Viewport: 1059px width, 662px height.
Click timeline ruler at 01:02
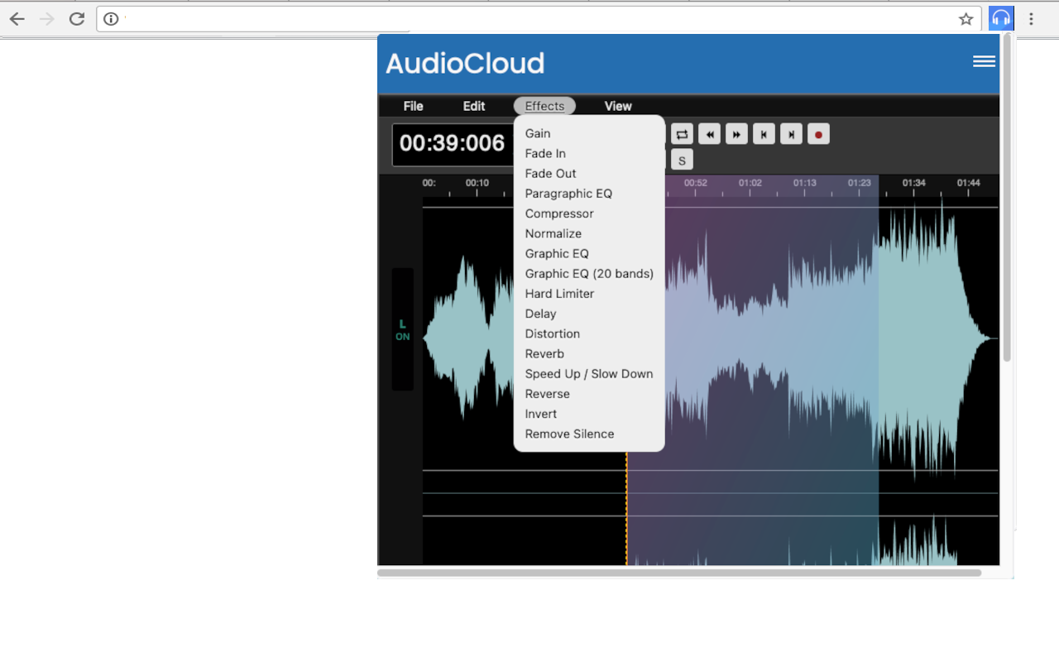(750, 183)
